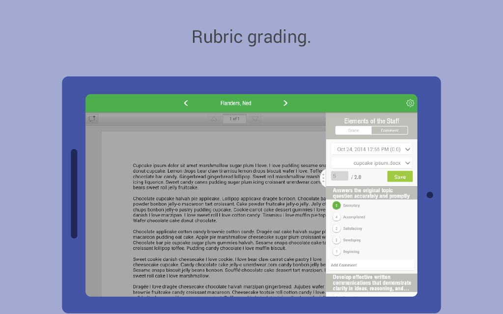Viewport: 503px width, 314px height.
Task: Click the Flanders, Ned student name
Action: coord(236,103)
